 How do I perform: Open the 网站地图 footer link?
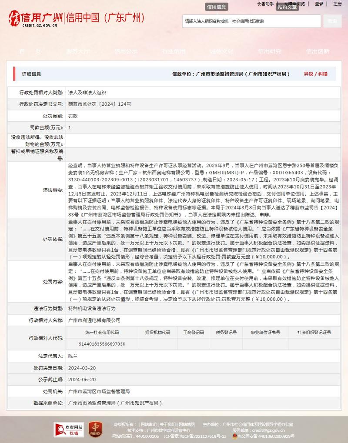[187, 424]
